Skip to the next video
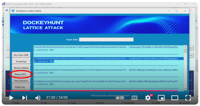The height and width of the screenshot is (106, 200). tap(25, 98)
